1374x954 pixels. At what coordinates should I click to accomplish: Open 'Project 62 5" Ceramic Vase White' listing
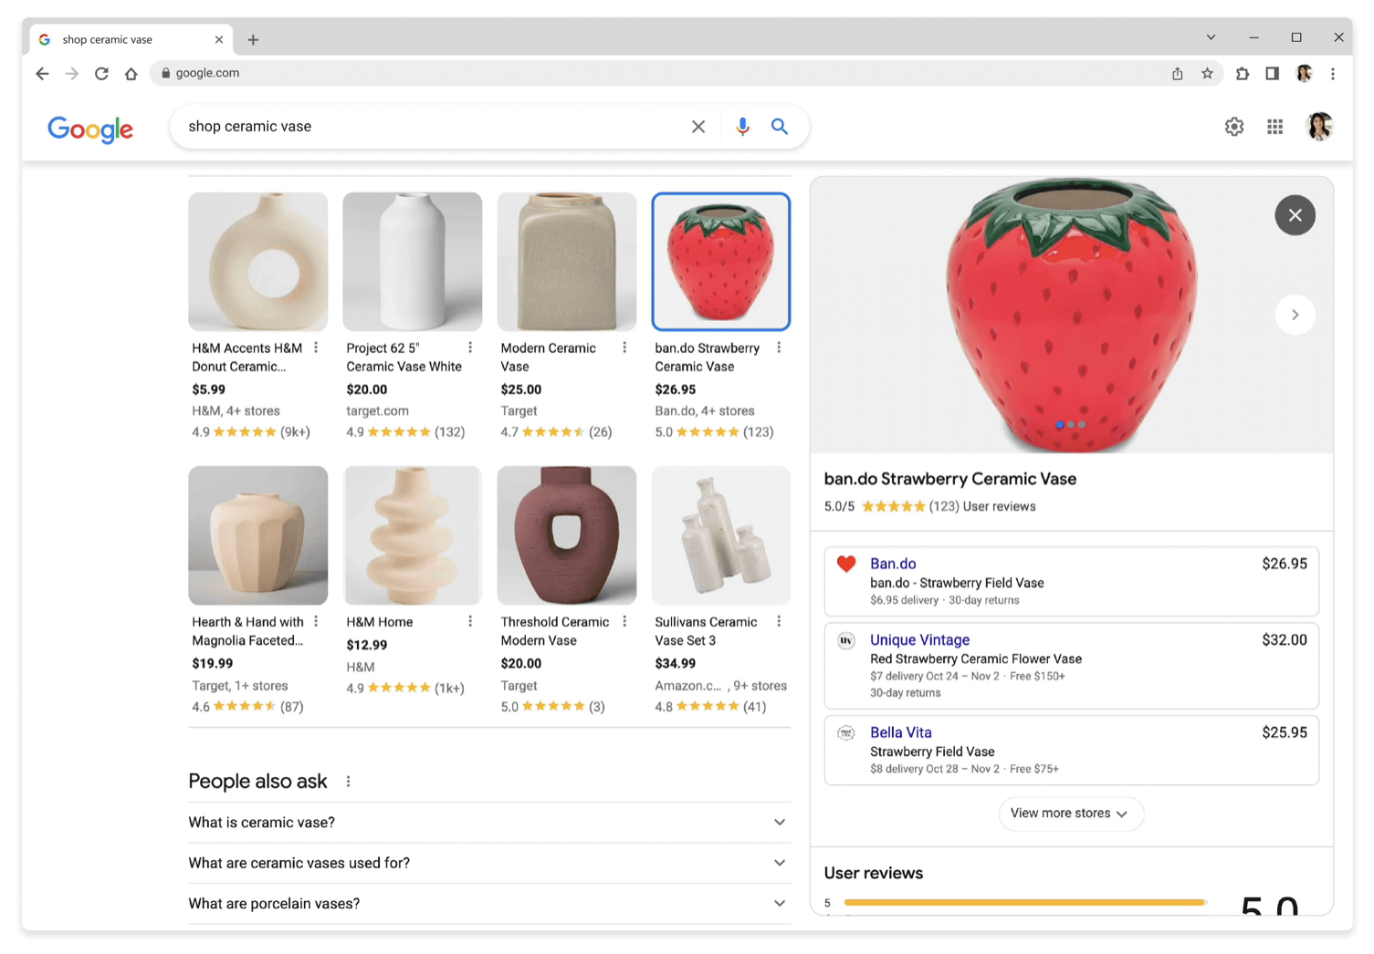click(x=404, y=358)
